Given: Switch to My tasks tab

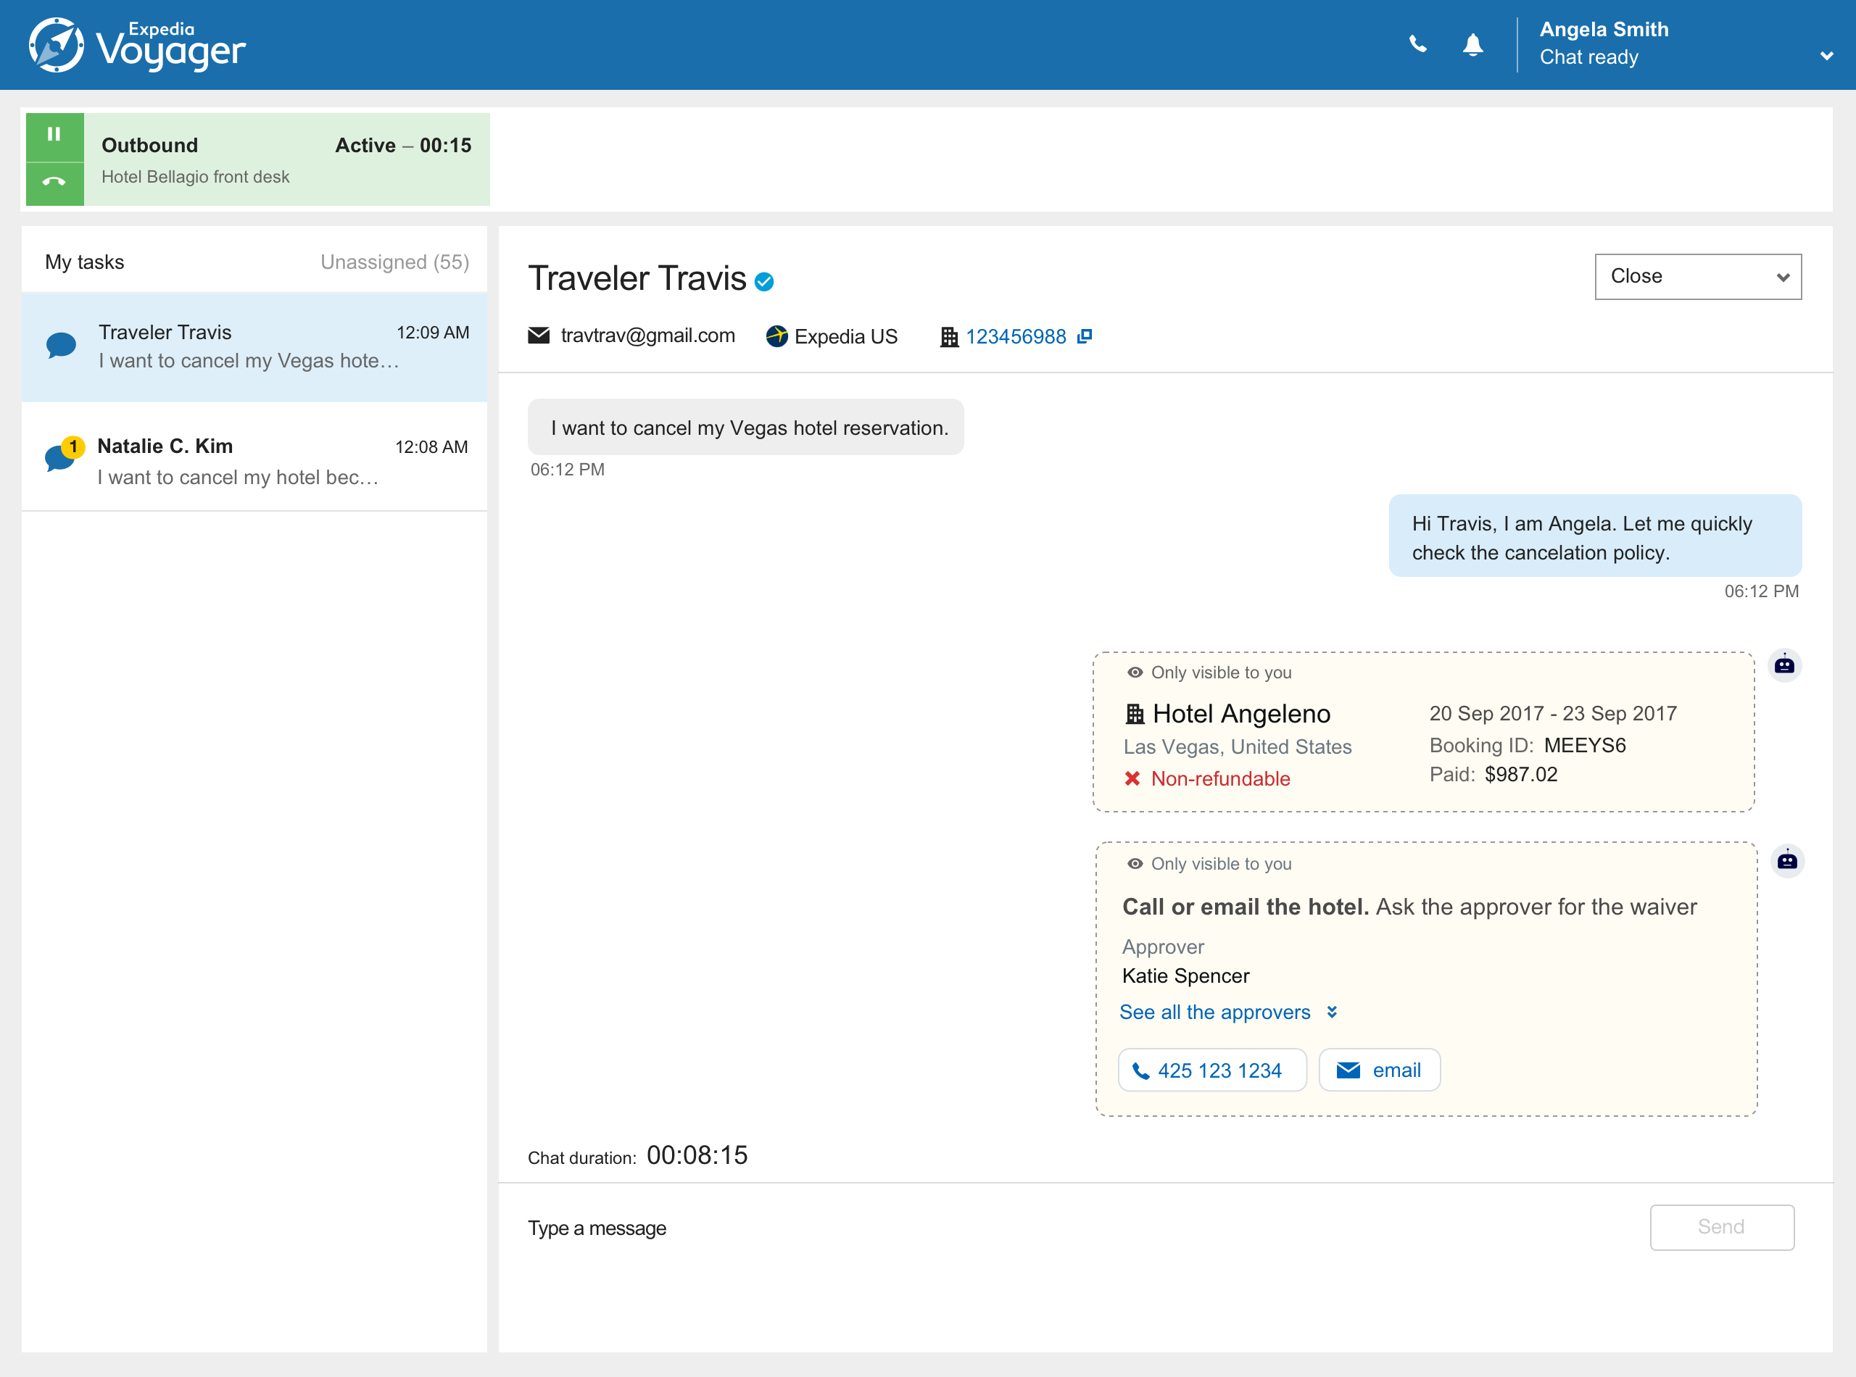Looking at the screenshot, I should click(84, 262).
